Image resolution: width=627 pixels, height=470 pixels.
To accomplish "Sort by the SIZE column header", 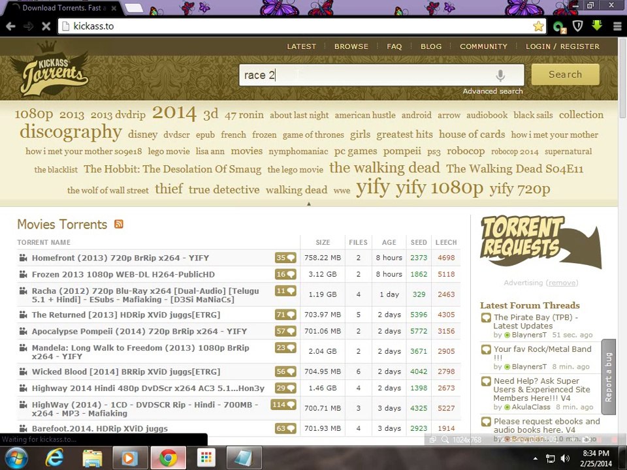I will coord(323,242).
